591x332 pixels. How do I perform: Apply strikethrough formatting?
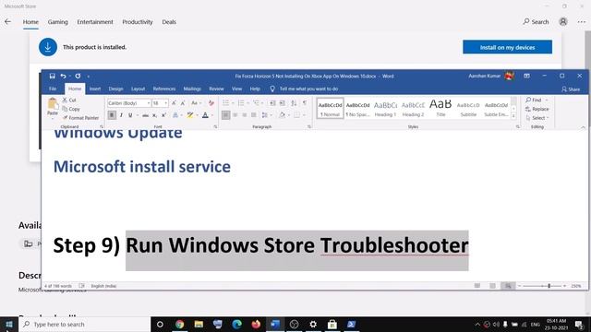tap(145, 115)
